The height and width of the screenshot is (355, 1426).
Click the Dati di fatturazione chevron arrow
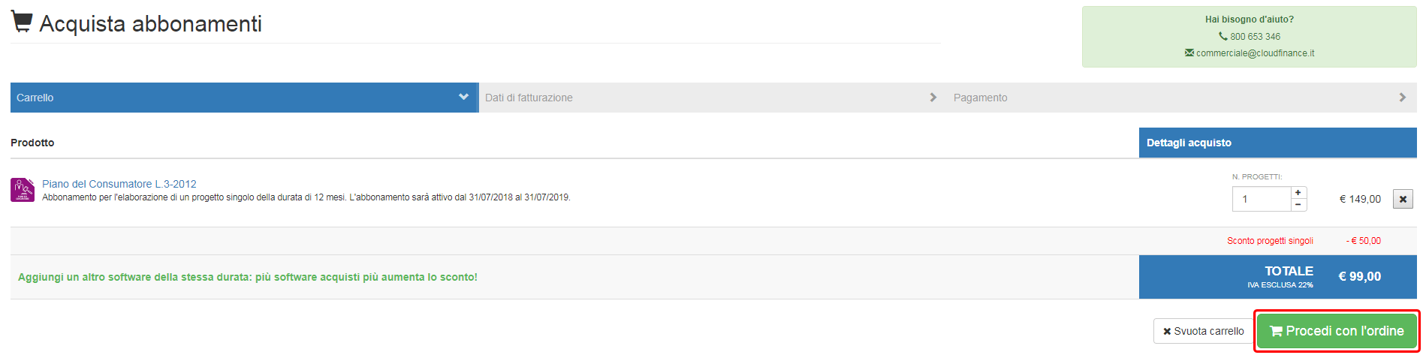pos(933,98)
